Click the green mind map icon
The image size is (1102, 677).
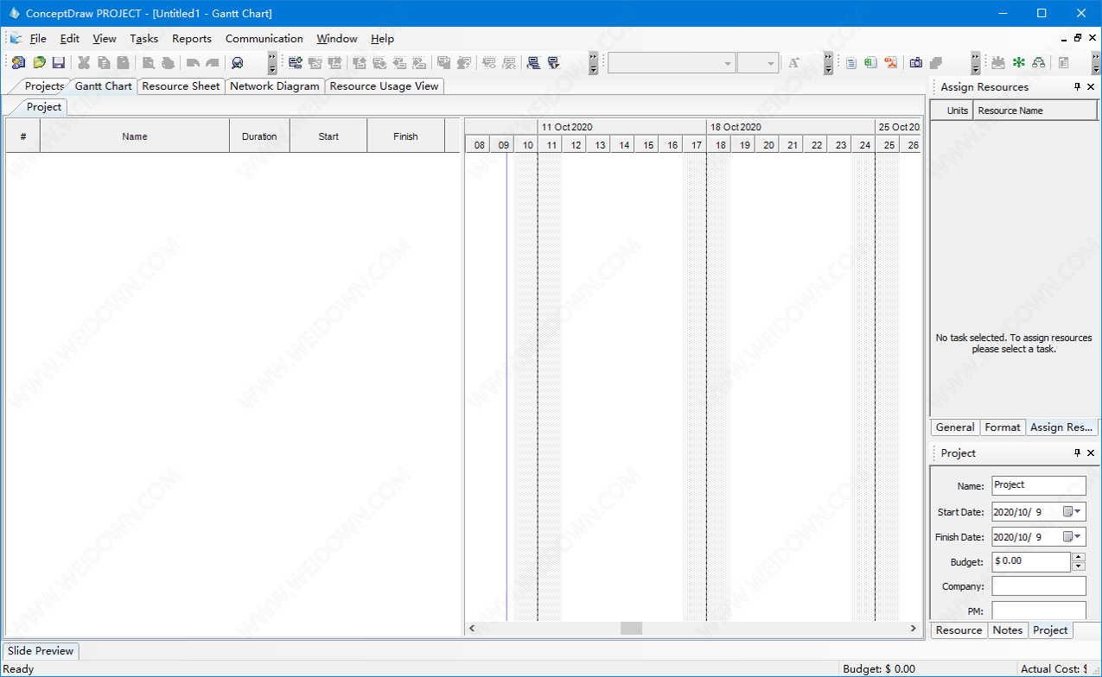click(1019, 62)
